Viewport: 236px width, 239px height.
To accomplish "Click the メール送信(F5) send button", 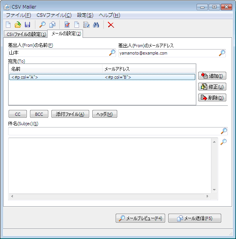I will (194, 218).
